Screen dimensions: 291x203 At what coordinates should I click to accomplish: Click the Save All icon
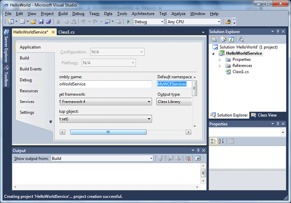(x=49, y=22)
